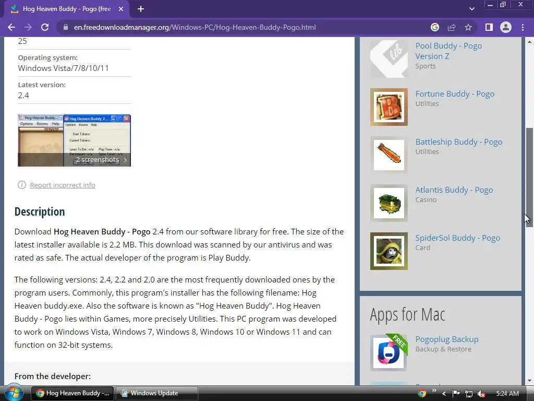Viewport: 534px width, 401px height.
Task: View site security lock info
Action: (65, 27)
